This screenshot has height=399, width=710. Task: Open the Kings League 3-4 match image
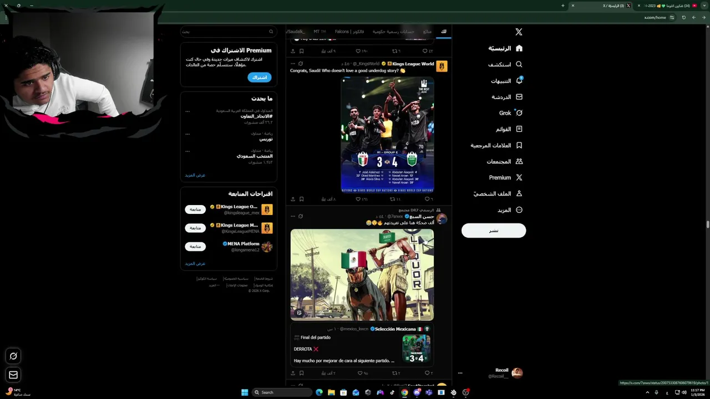(387, 135)
